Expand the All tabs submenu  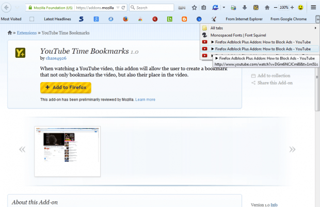260,28
